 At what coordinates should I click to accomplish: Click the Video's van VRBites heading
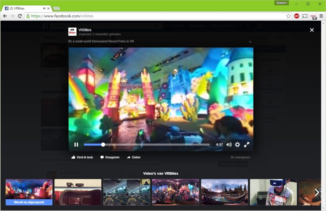tap(161, 174)
